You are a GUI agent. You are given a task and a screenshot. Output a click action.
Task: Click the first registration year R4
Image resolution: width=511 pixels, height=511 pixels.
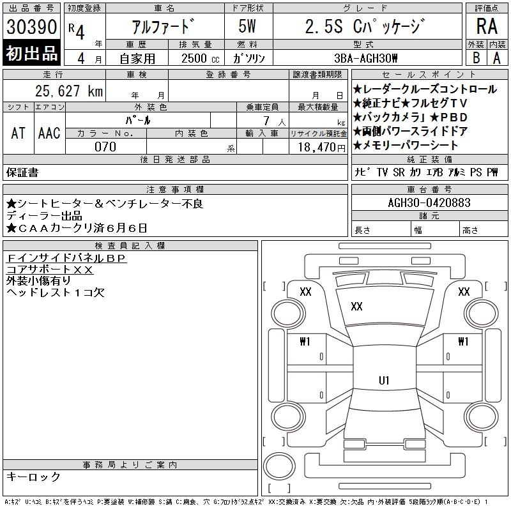77,31
